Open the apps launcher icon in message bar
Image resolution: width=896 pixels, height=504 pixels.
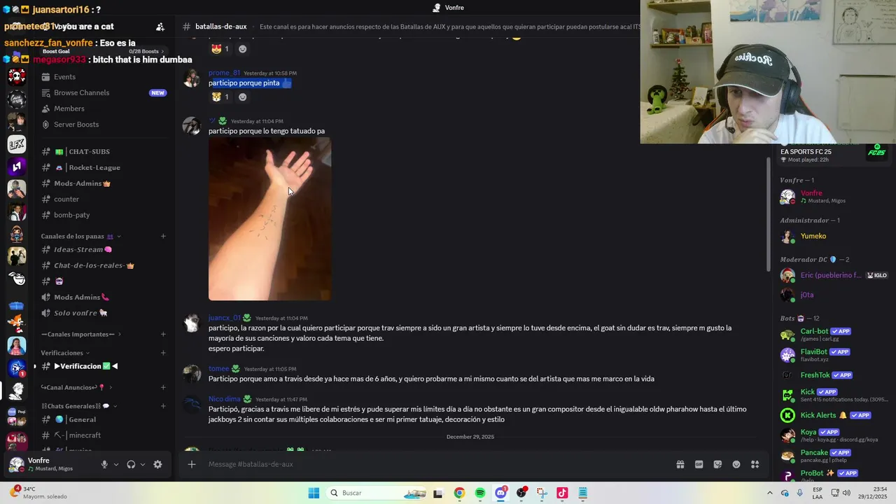755,464
